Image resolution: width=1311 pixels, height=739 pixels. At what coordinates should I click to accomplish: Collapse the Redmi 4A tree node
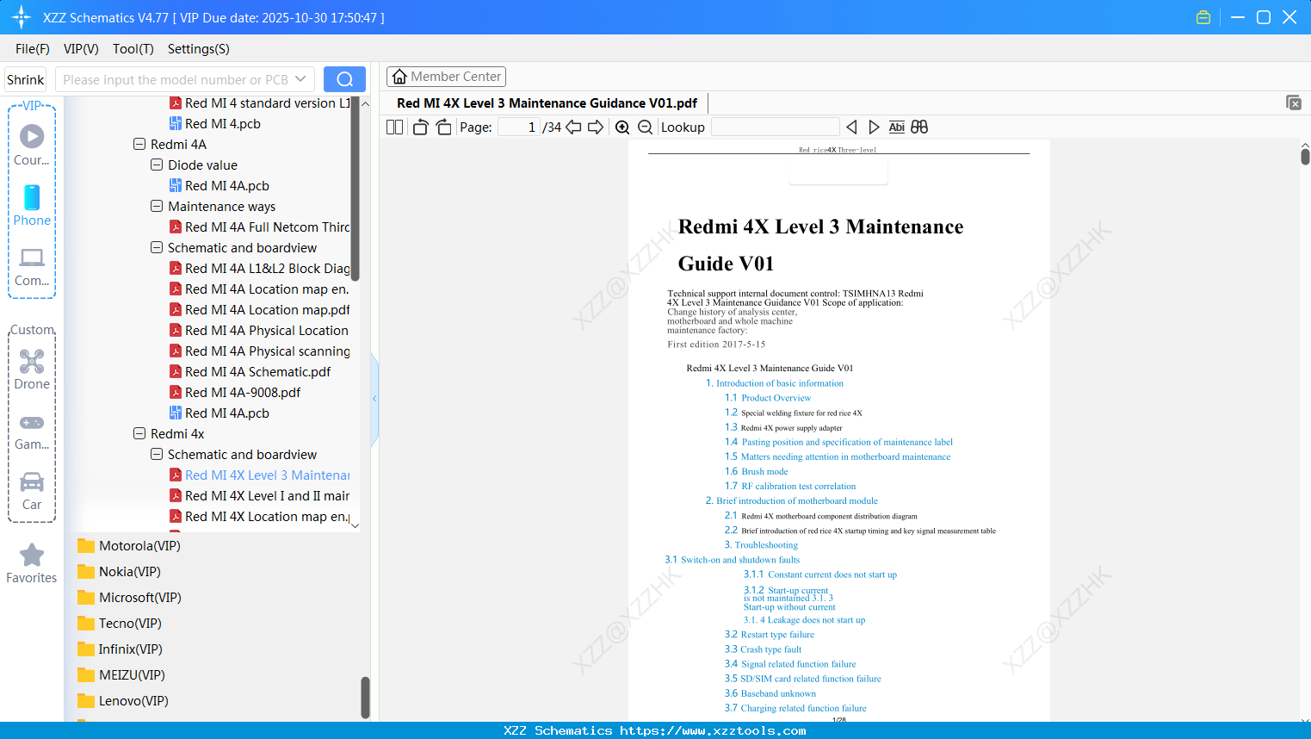coord(139,145)
